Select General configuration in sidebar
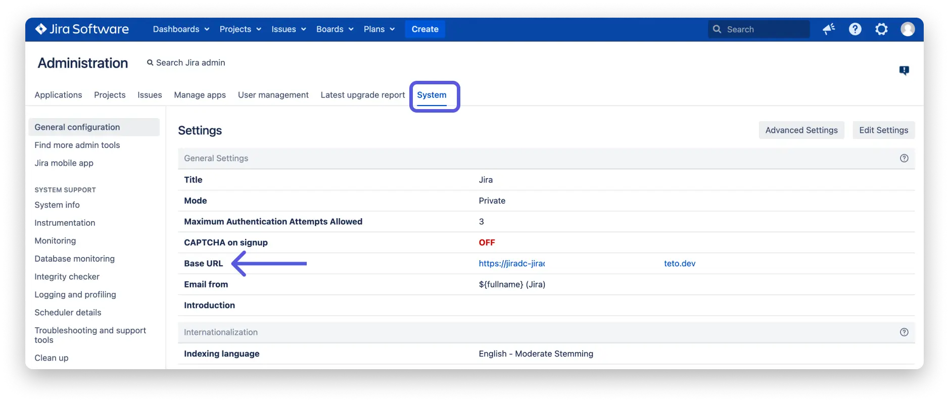This screenshot has width=949, height=402. 94,127
